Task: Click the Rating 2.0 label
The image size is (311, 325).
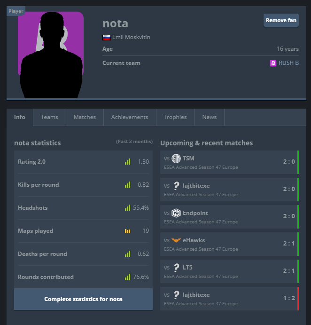Action: tap(31, 162)
